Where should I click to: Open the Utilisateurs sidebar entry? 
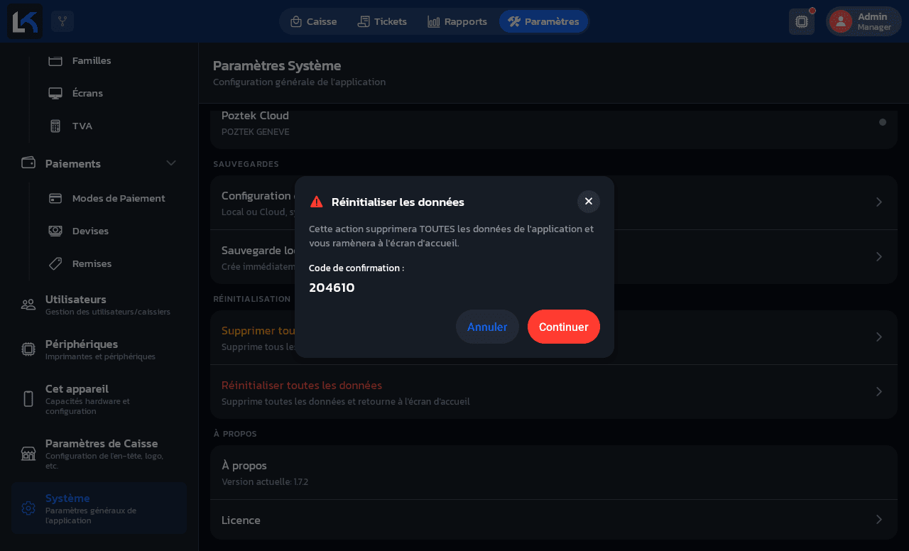click(x=99, y=305)
